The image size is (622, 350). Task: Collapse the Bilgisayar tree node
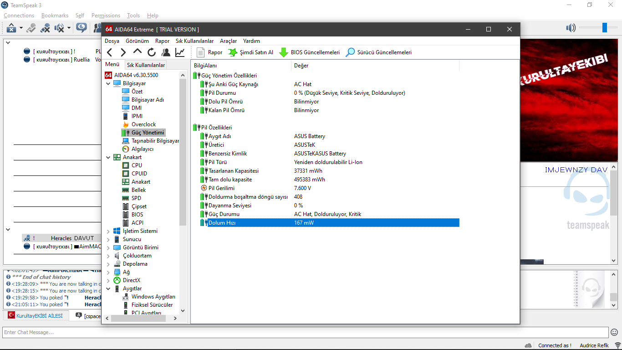108,83
